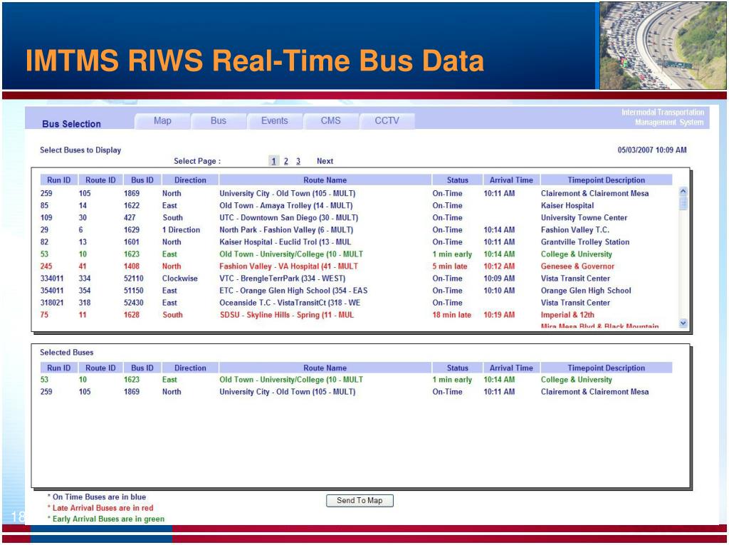Viewport: 729px width, 545px height.
Task: Click '1 min early' status in top table
Action: click(x=452, y=254)
